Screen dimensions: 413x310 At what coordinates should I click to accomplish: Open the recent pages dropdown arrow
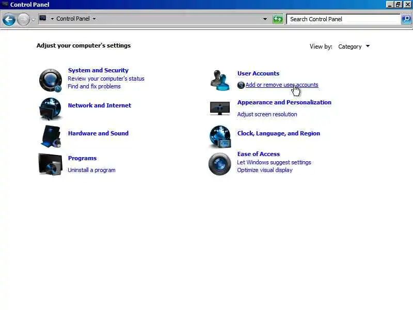click(x=33, y=19)
